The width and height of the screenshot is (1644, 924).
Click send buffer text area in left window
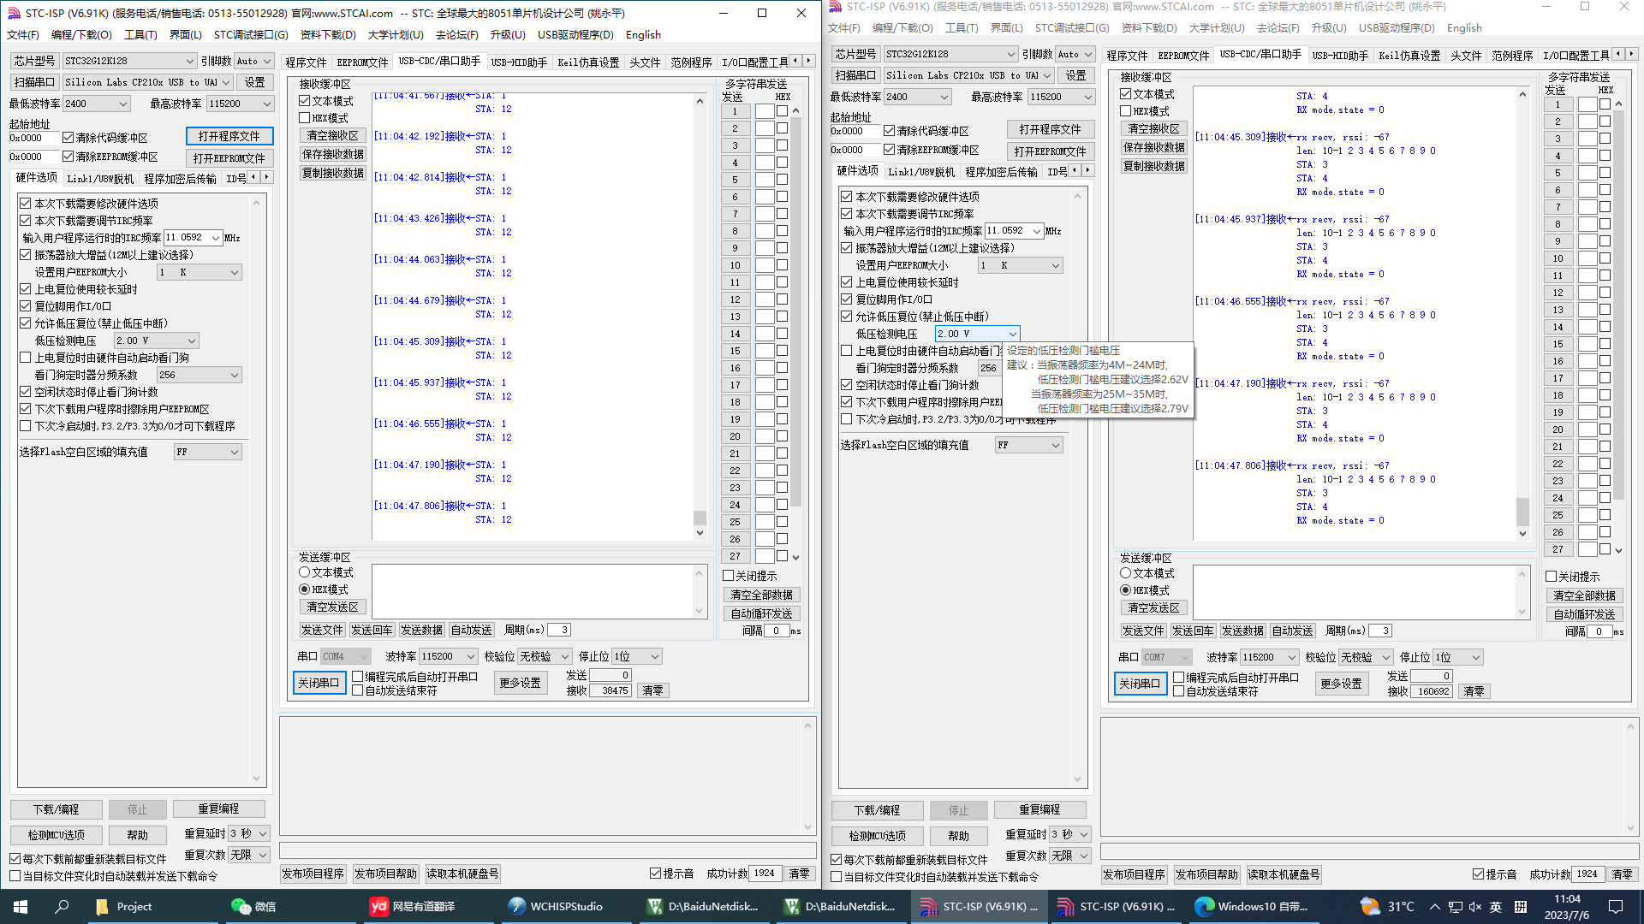532,590
